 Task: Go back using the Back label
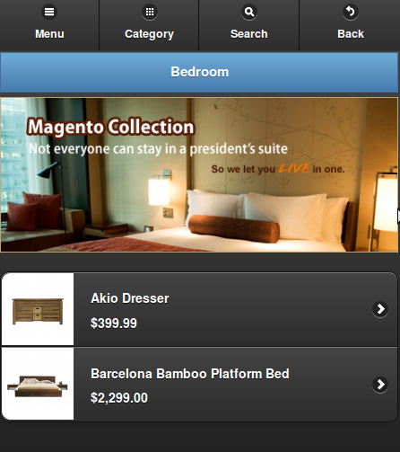[351, 34]
